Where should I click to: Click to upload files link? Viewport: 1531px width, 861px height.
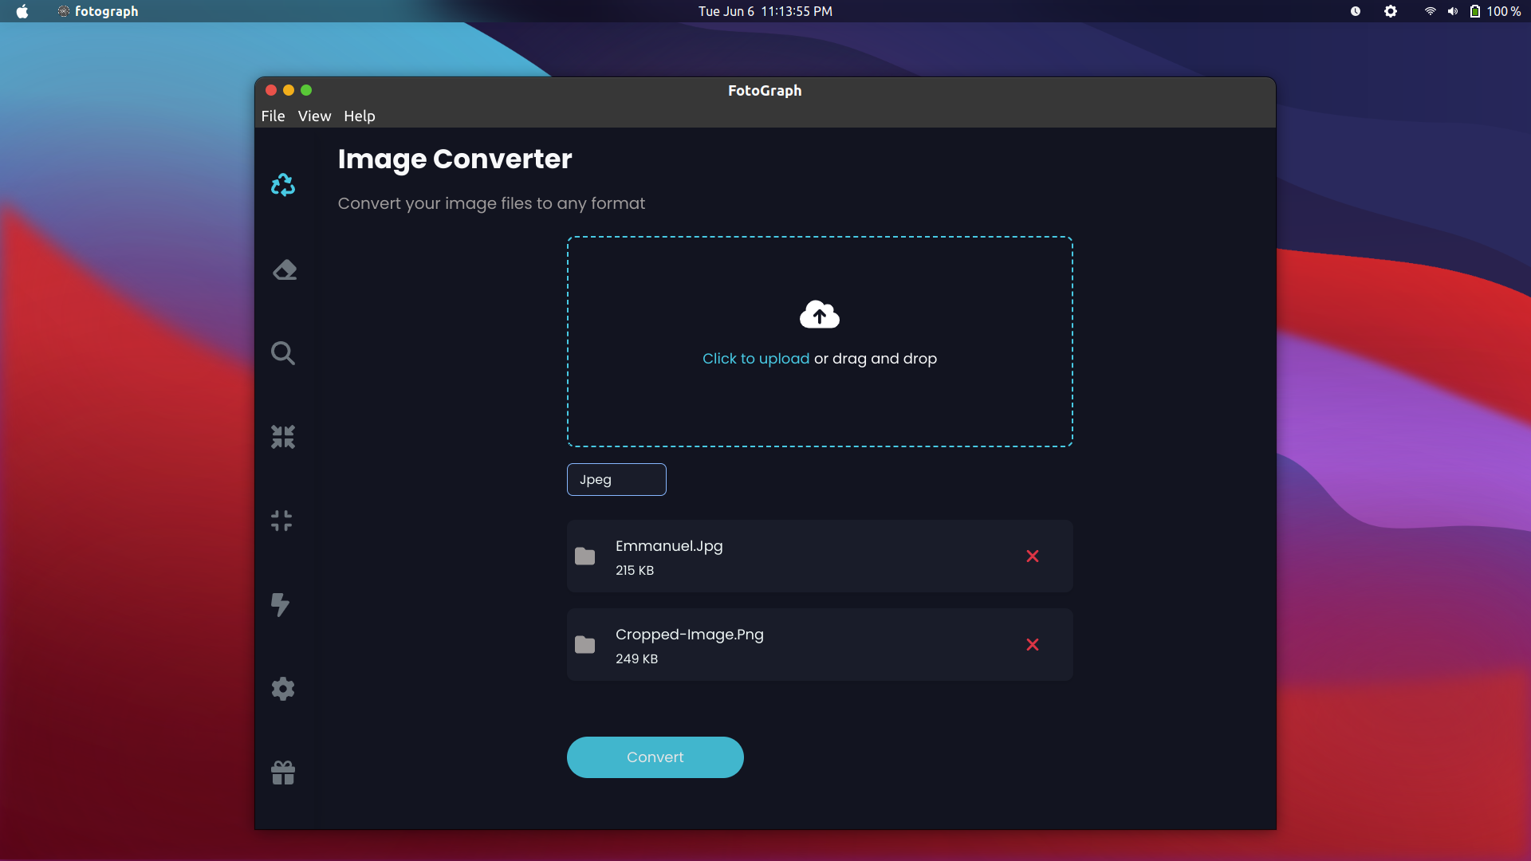tap(756, 359)
